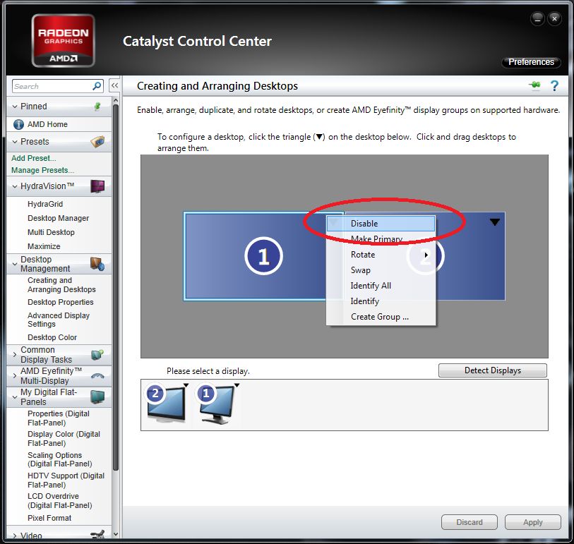
Task: Collapse sidebar with double-chevron button
Action: [114, 85]
